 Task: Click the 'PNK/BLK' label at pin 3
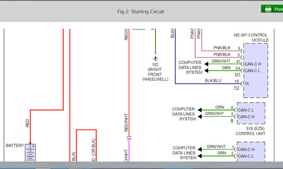coord(222,48)
